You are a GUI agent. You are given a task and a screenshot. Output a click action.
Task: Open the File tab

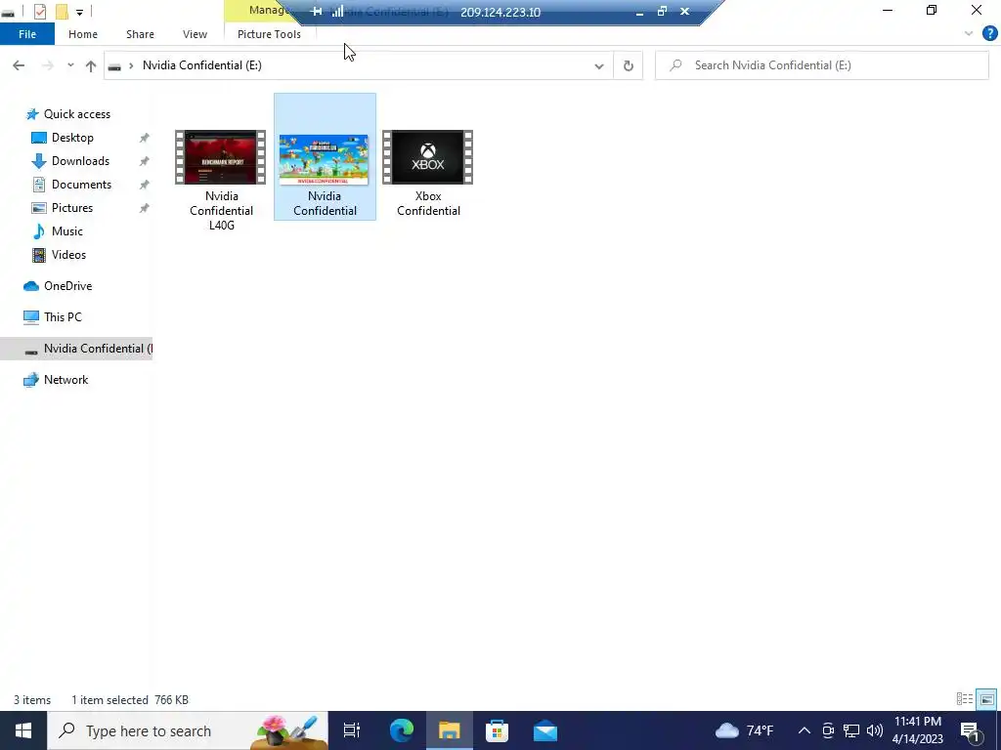click(27, 34)
